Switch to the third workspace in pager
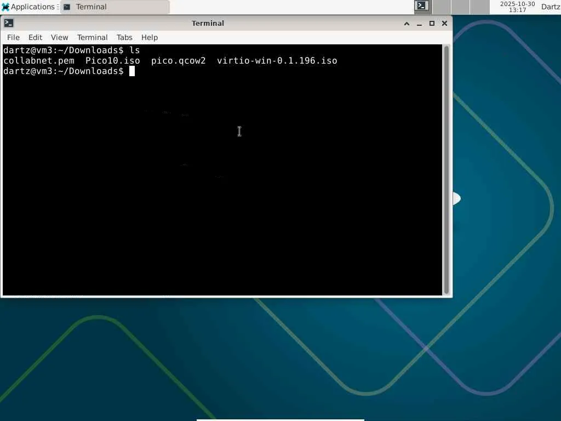The image size is (561, 421). 460,7
